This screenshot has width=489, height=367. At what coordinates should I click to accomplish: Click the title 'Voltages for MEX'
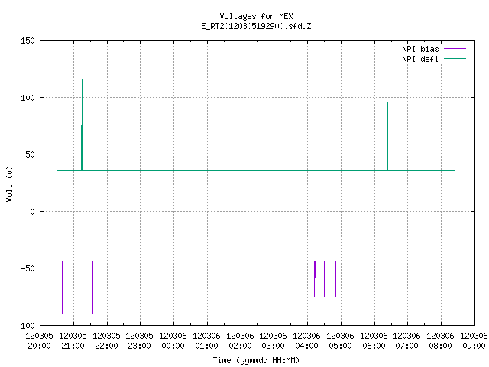tap(256, 16)
